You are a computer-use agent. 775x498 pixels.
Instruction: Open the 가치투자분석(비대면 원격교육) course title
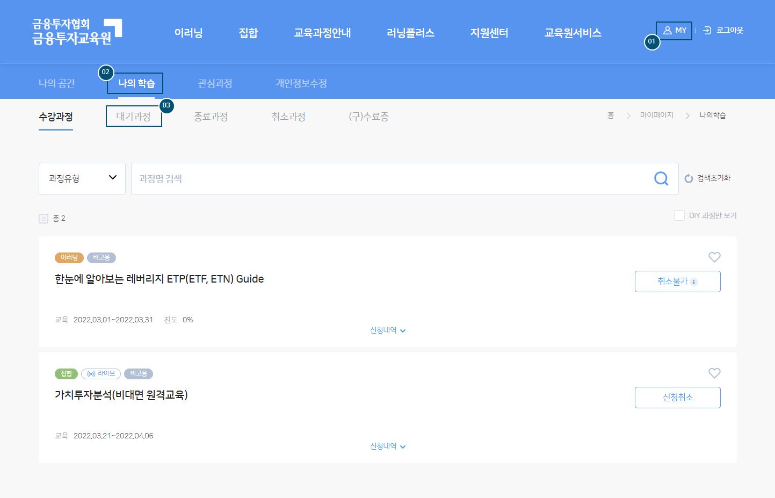click(121, 395)
